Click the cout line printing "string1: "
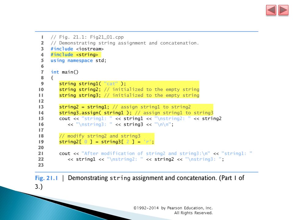Screen dimensions: 293x220 pyautogui.click(x=140, y=119)
